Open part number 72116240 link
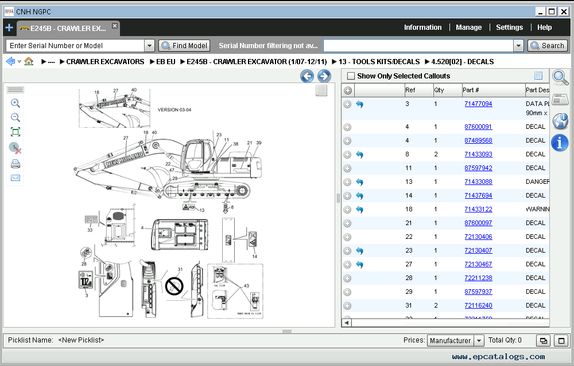Viewport: 574px width, 366px height. click(x=478, y=306)
